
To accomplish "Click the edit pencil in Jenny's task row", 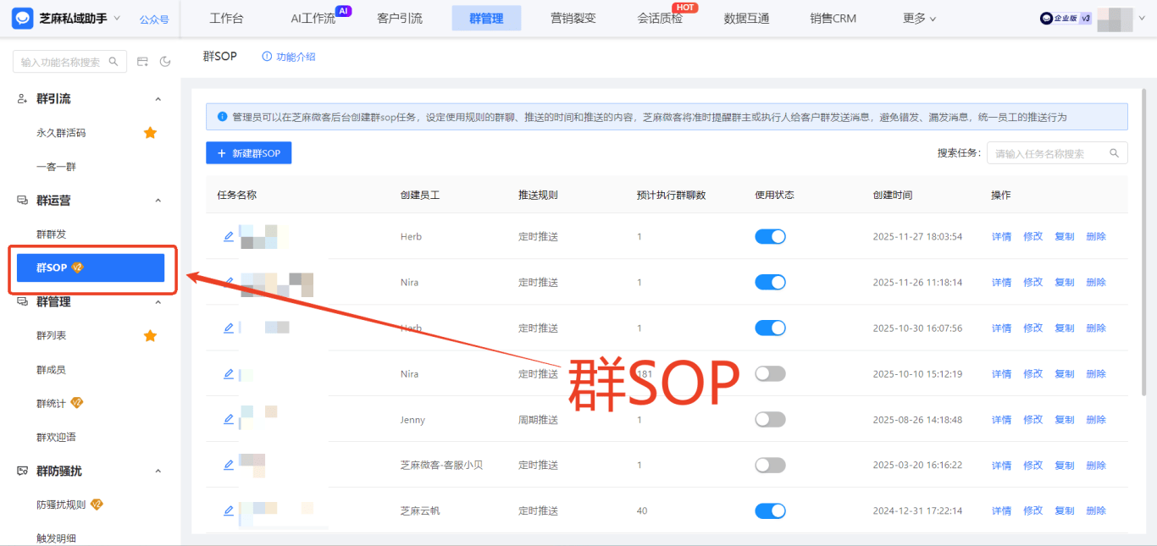I will tap(228, 420).
